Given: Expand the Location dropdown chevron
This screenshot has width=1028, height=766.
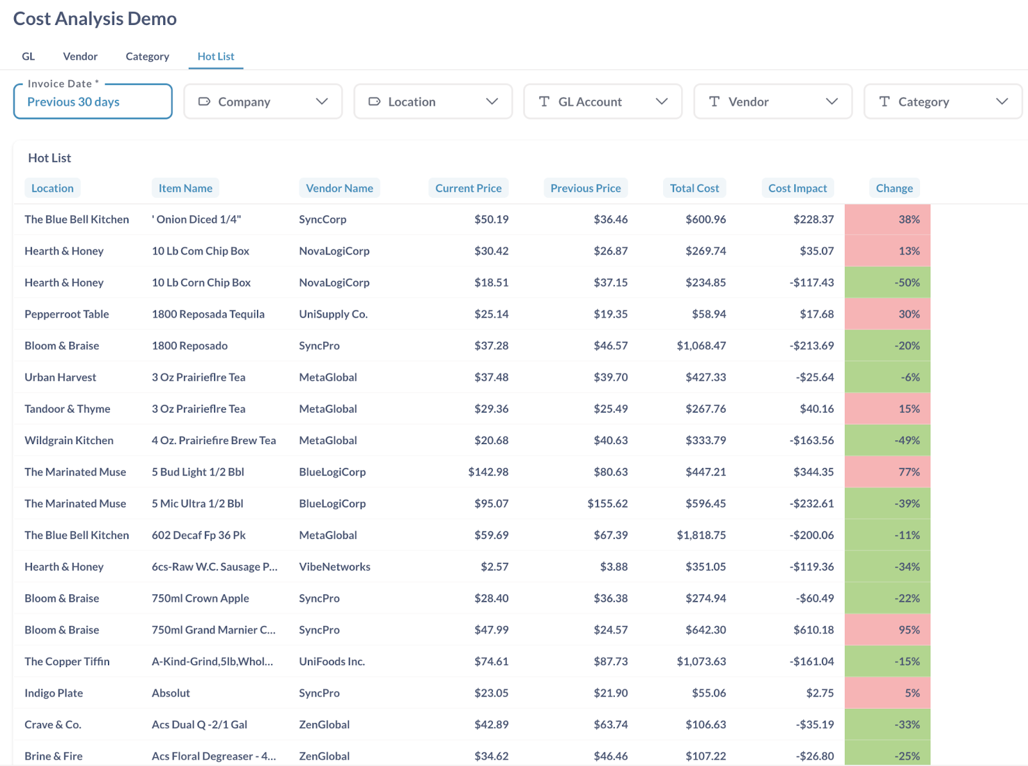Looking at the screenshot, I should coord(492,102).
